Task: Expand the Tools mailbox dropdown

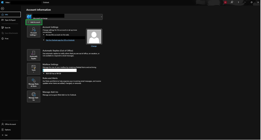Action: click(34, 69)
